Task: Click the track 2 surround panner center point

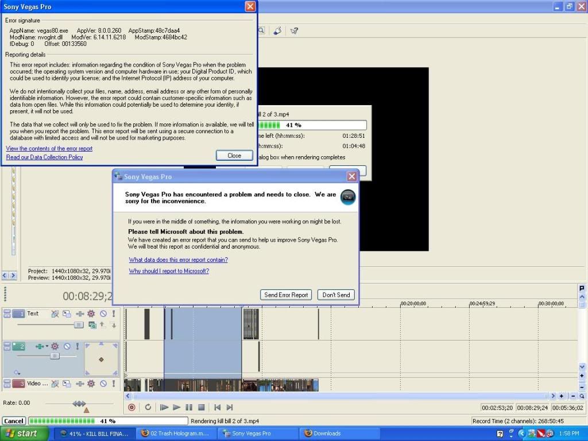Action: [101, 359]
